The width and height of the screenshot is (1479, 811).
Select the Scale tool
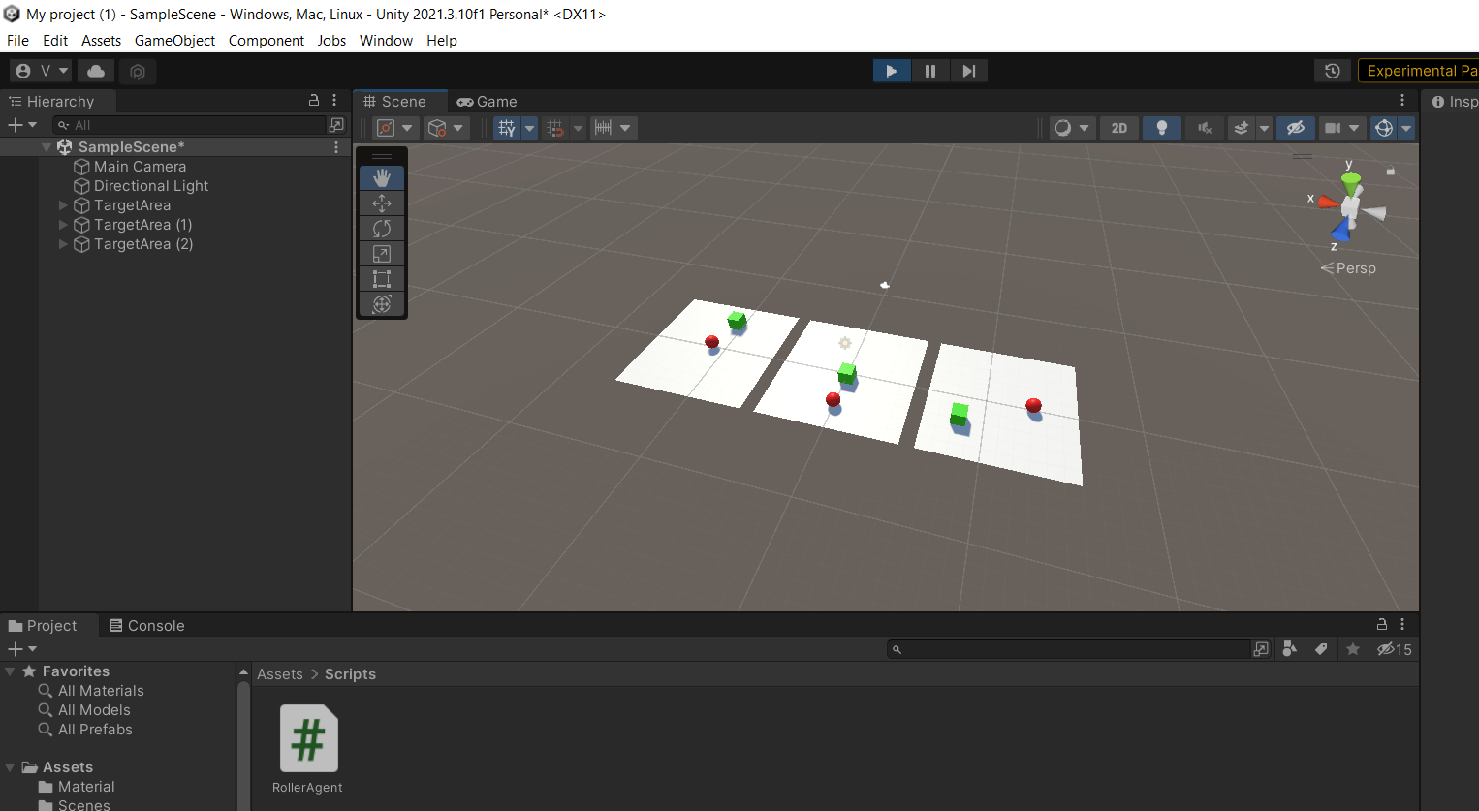[382, 253]
